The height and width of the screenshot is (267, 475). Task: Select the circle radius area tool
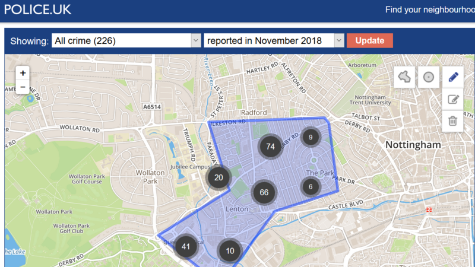pyautogui.click(x=428, y=77)
